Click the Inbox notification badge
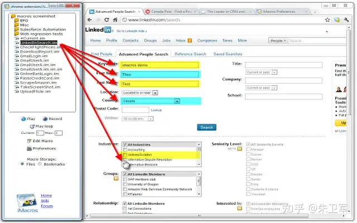Screen dimensions: 357x223 [x=190, y=41]
